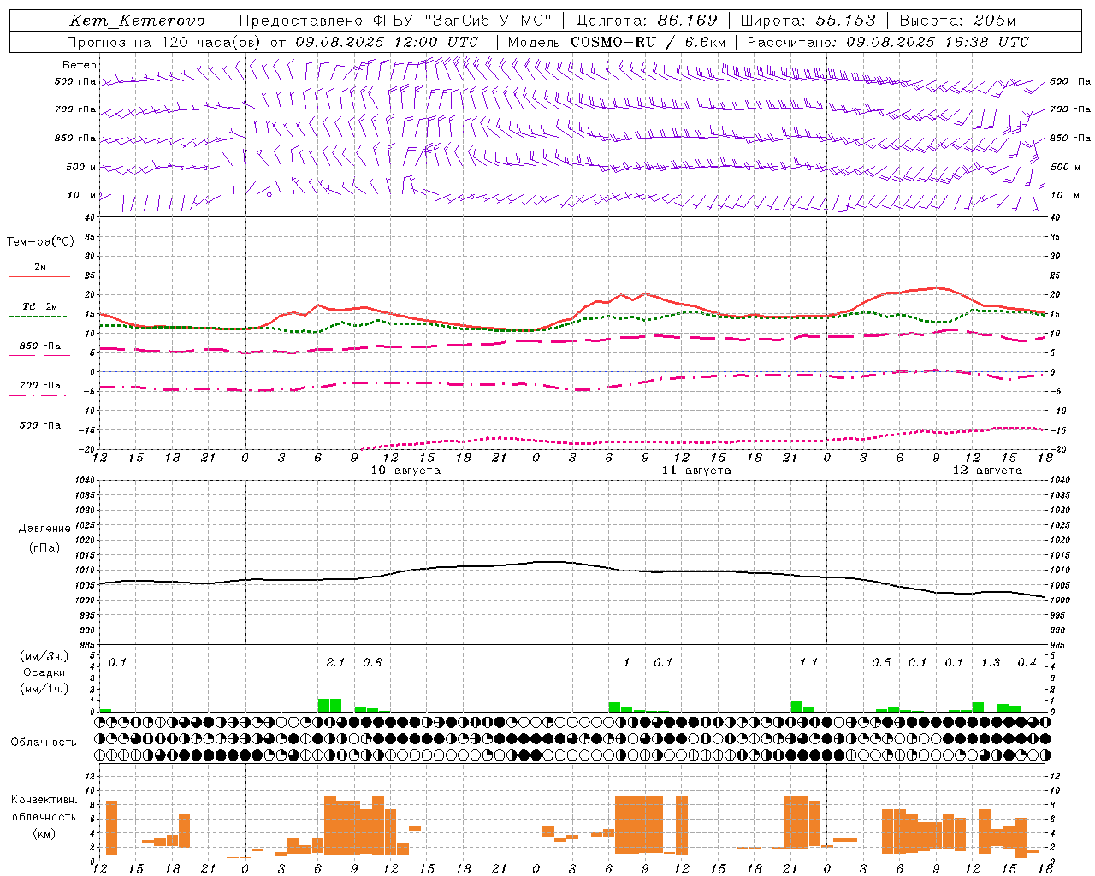
Task: Click the 12 августа date label
Action: 987,471
